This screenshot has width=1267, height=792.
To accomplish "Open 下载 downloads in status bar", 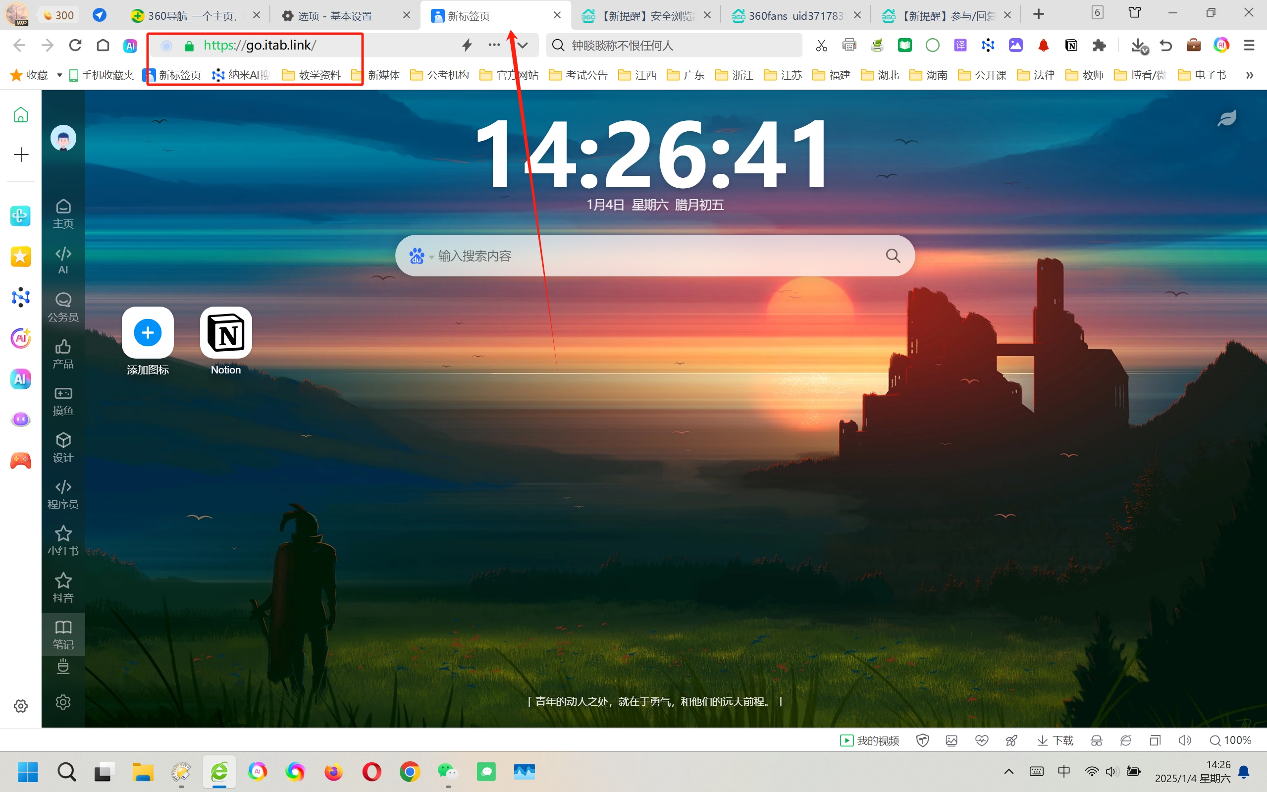I will click(x=1055, y=740).
